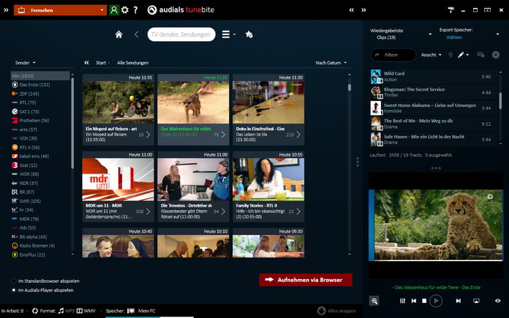Open the list view menu dropdown
The height and width of the screenshot is (318, 509).
point(228,34)
